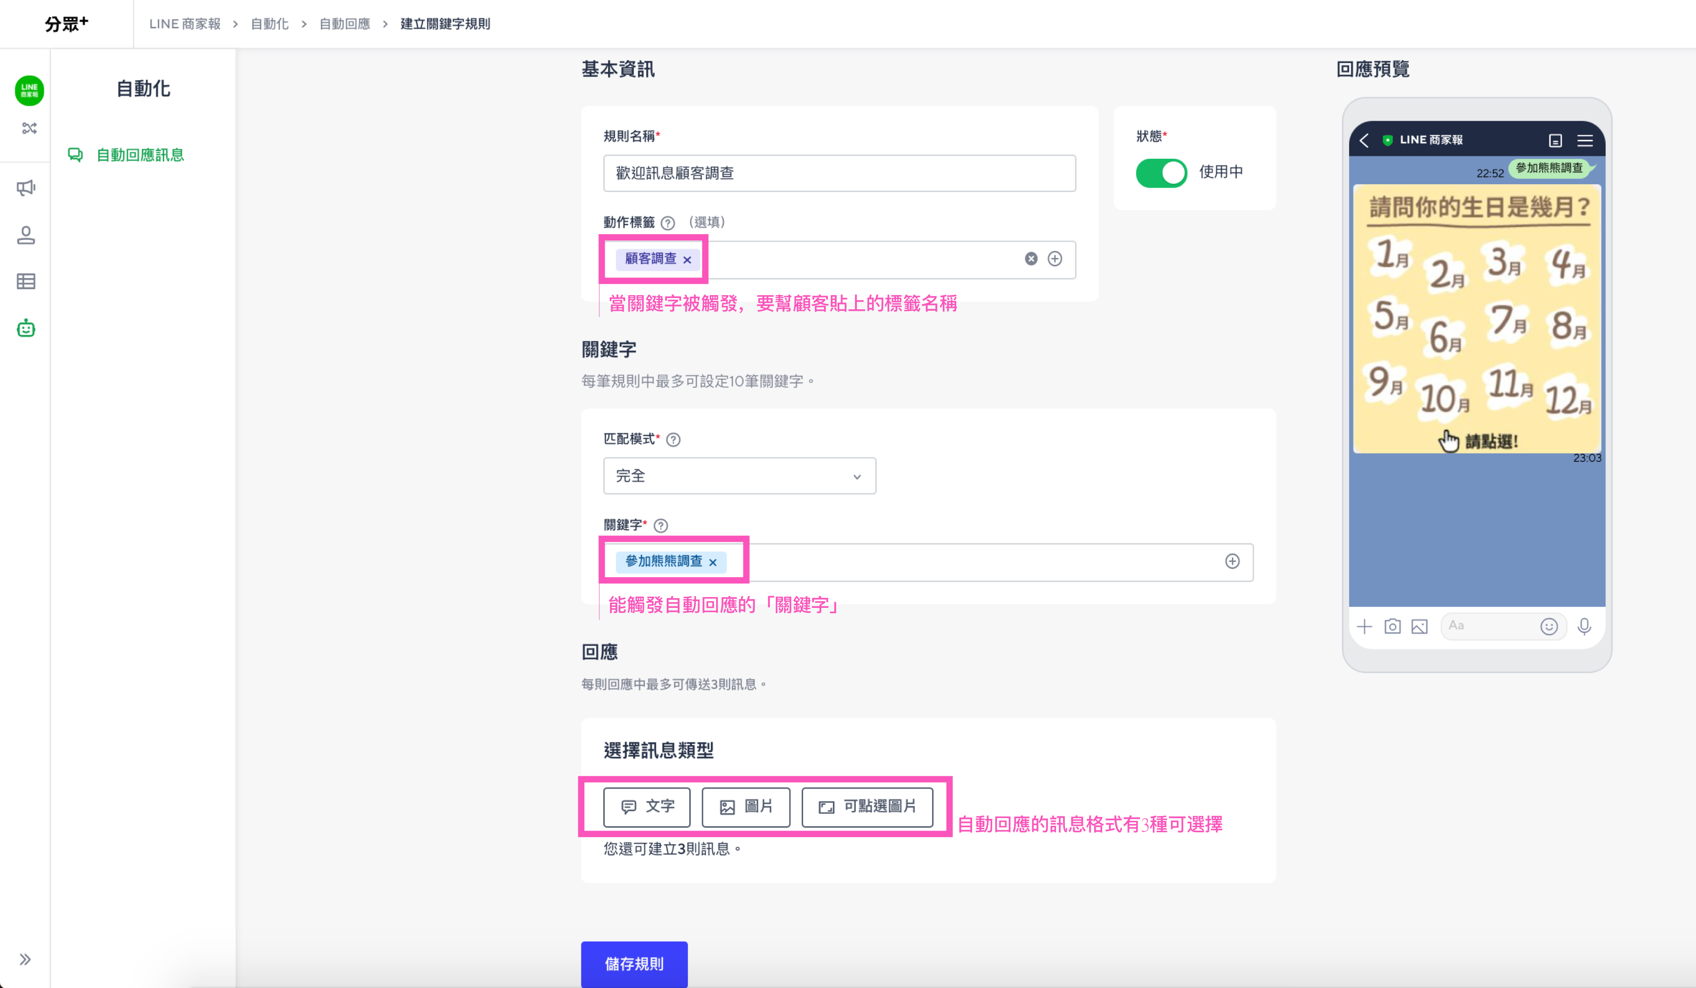Open the megaphone broadcast sidebar icon
Screen dimensions: 1696x988
click(x=25, y=188)
